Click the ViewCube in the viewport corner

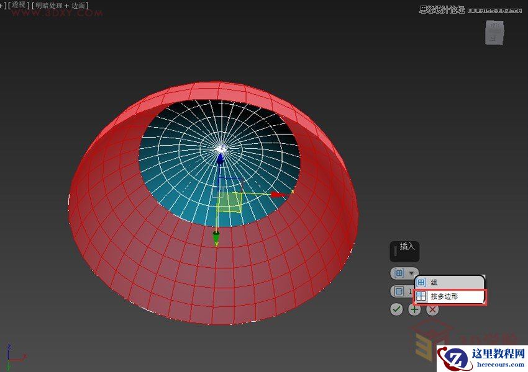pos(494,33)
